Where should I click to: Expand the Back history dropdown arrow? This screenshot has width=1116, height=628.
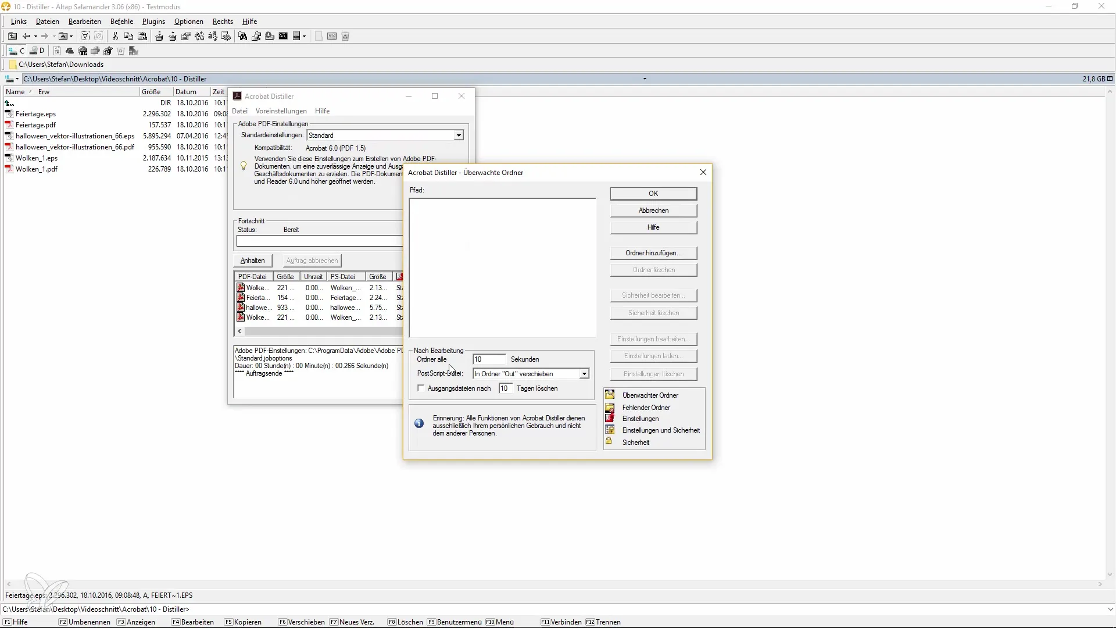35,36
